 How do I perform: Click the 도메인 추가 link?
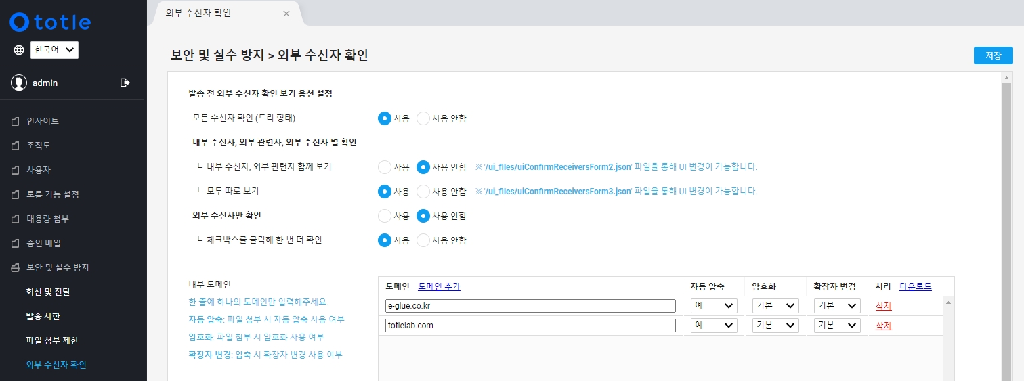coord(439,286)
